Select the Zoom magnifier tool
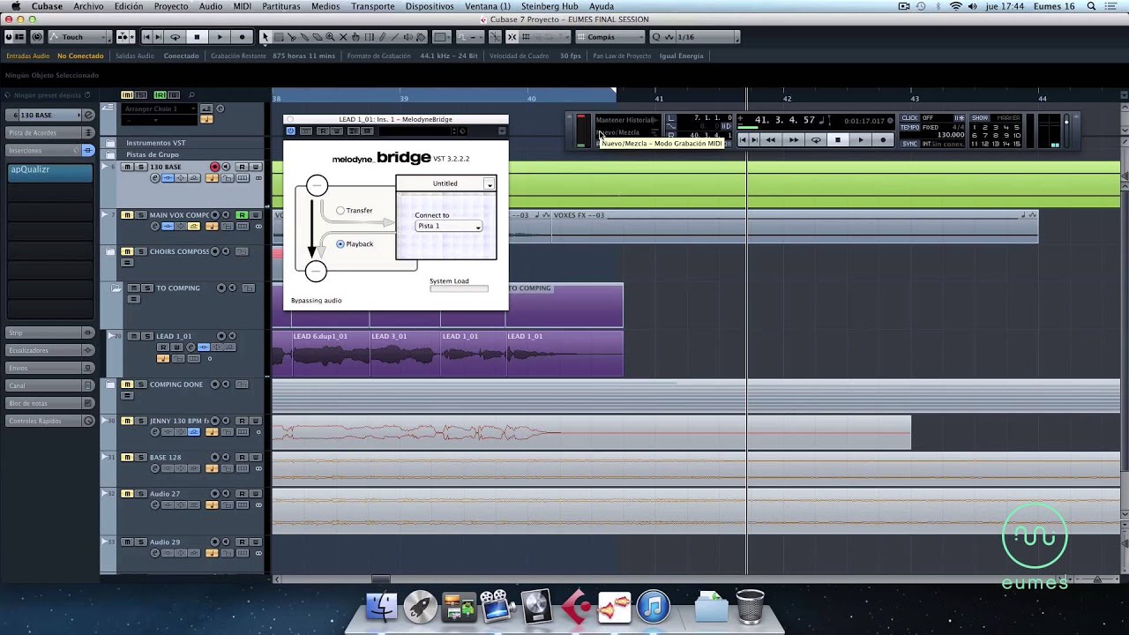 click(x=330, y=37)
